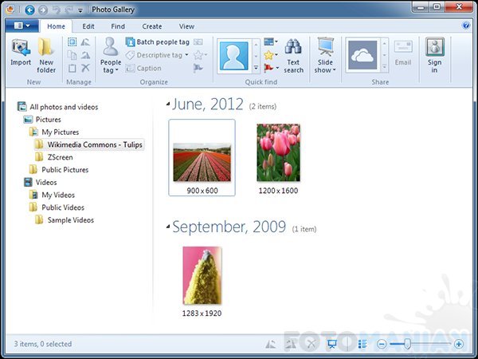The height and width of the screenshot is (359, 478).
Task: Click the '3 items, 0 selected' status text
Action: click(x=43, y=344)
